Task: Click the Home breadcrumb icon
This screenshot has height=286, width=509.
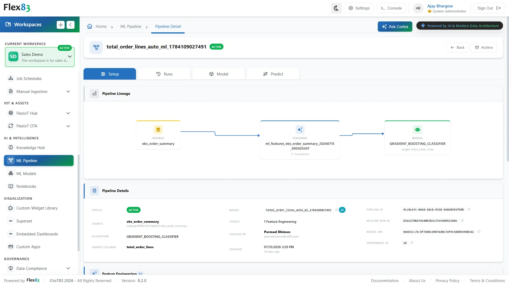Action: coord(90,26)
